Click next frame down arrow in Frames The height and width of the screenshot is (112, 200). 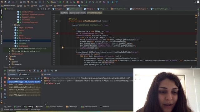[x=35, y=79]
